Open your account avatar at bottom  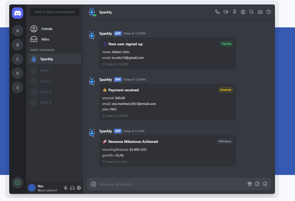[32, 188]
